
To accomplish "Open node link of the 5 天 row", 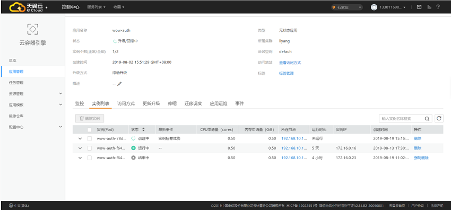I will point(294,148).
